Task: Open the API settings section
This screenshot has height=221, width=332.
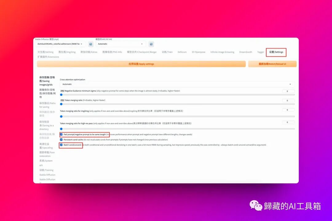Action: click(41, 165)
